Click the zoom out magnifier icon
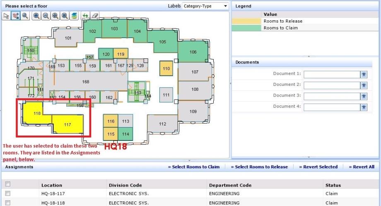381x206 pixels. tap(46, 16)
